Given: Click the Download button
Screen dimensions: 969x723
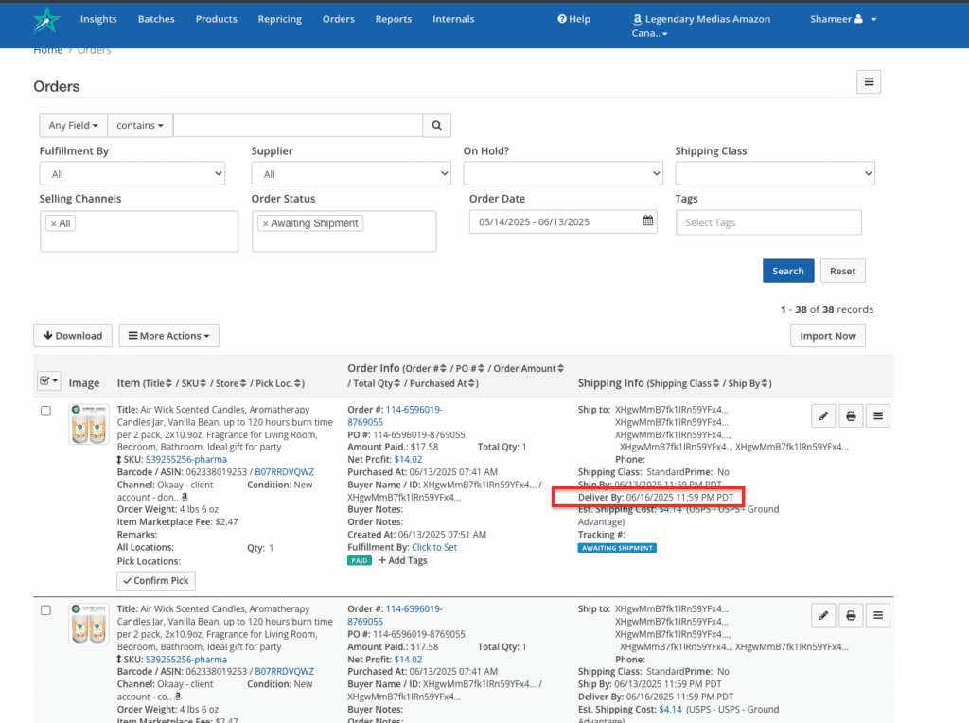Looking at the screenshot, I should [x=73, y=336].
